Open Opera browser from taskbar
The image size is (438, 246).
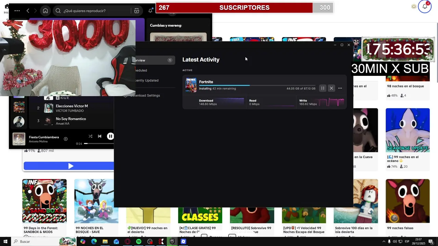128,242
